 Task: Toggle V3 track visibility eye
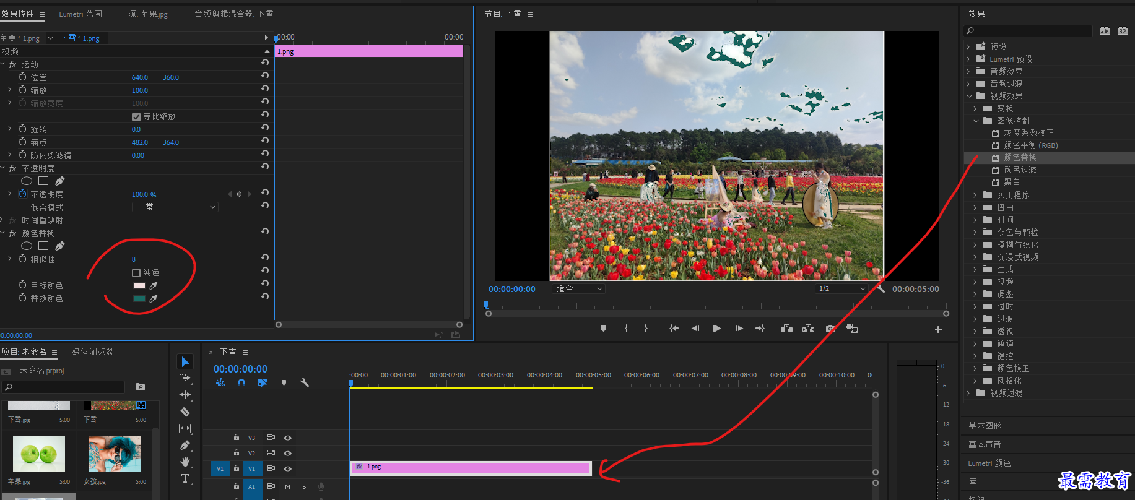click(x=287, y=437)
